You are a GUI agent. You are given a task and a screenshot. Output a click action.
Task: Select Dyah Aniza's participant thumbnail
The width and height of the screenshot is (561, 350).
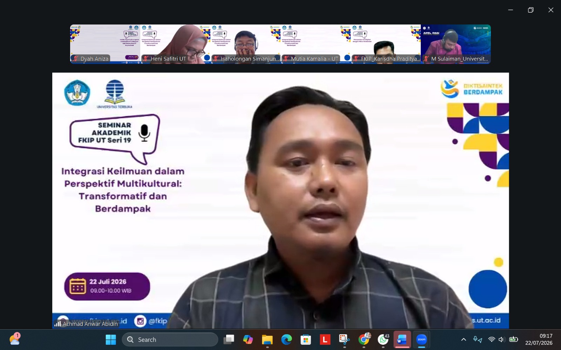[x=105, y=44]
